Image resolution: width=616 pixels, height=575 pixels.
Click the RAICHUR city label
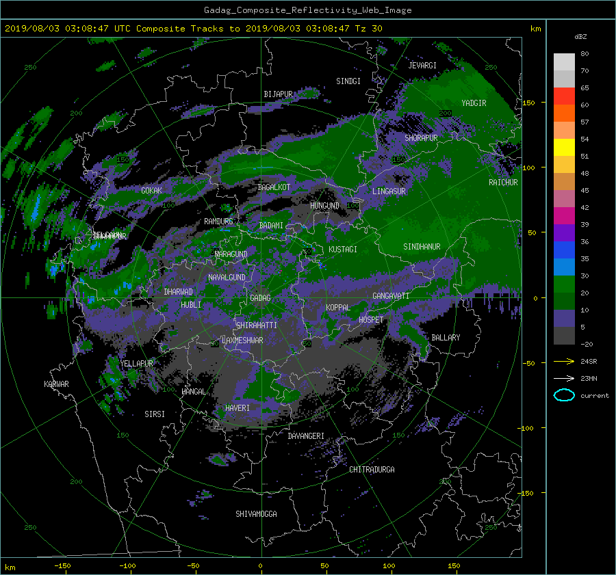503,183
